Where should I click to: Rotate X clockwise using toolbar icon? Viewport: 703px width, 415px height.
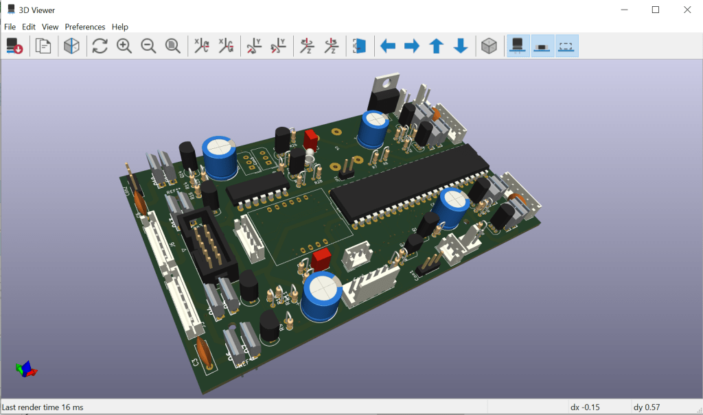point(202,46)
